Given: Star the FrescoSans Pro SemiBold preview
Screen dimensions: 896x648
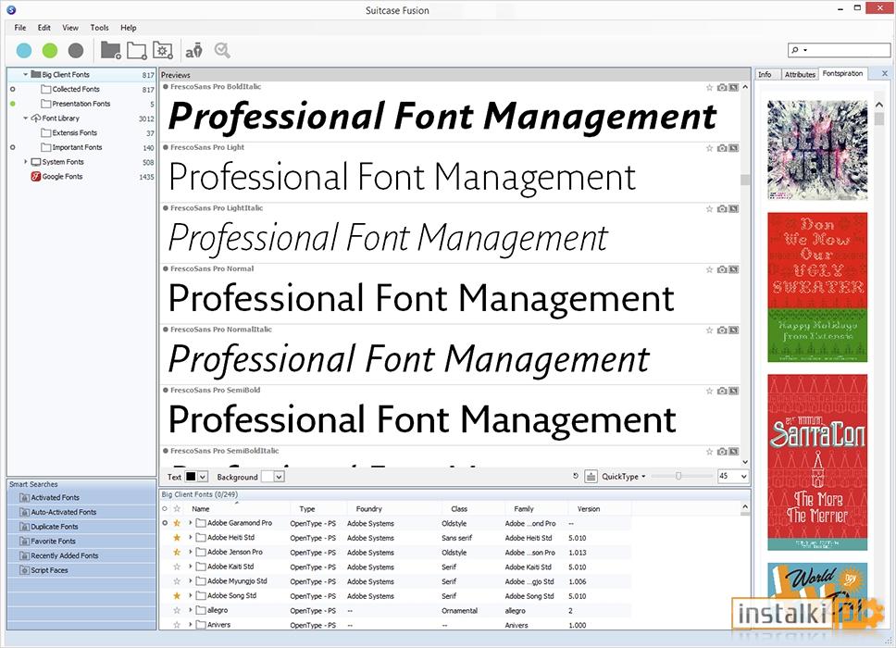Looking at the screenshot, I should click(708, 390).
